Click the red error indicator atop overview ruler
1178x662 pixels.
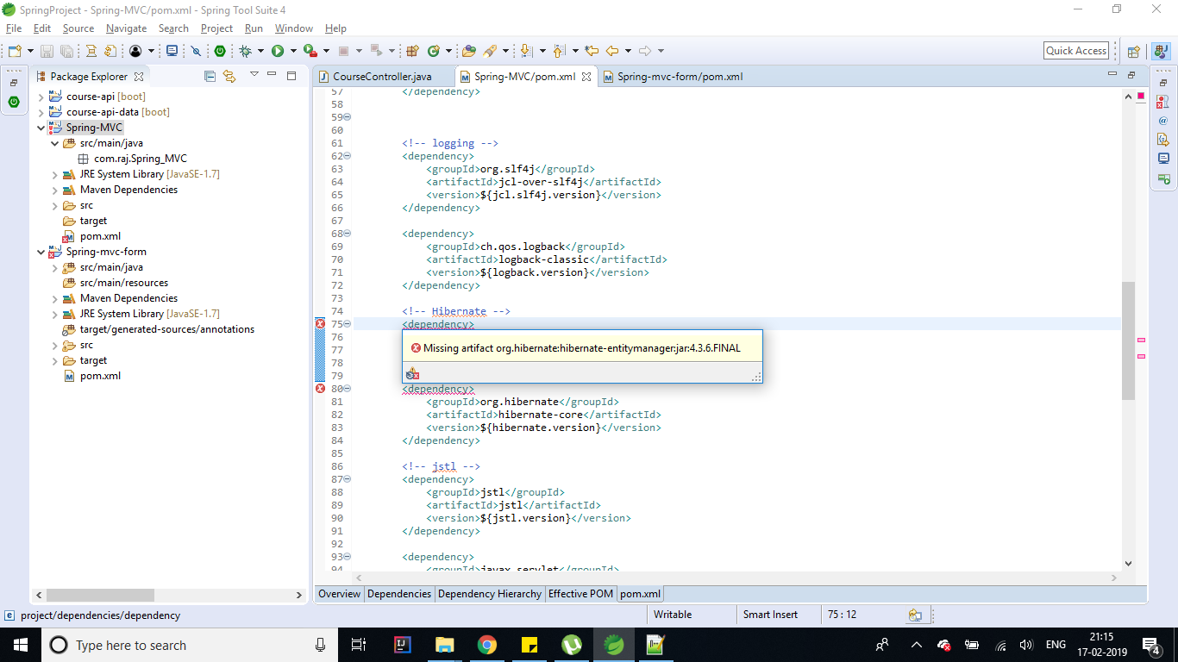point(1142,95)
